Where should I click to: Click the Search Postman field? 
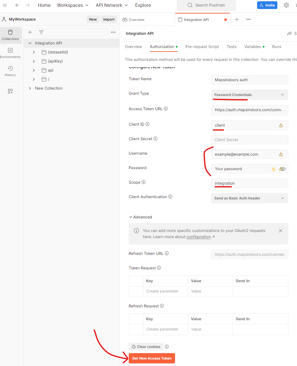point(206,5)
